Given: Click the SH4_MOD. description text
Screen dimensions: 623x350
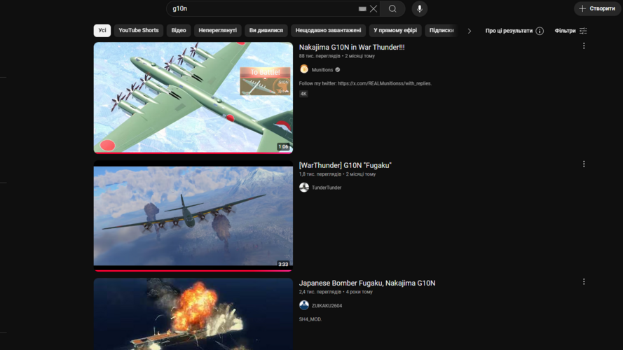Looking at the screenshot, I should 310,319.
